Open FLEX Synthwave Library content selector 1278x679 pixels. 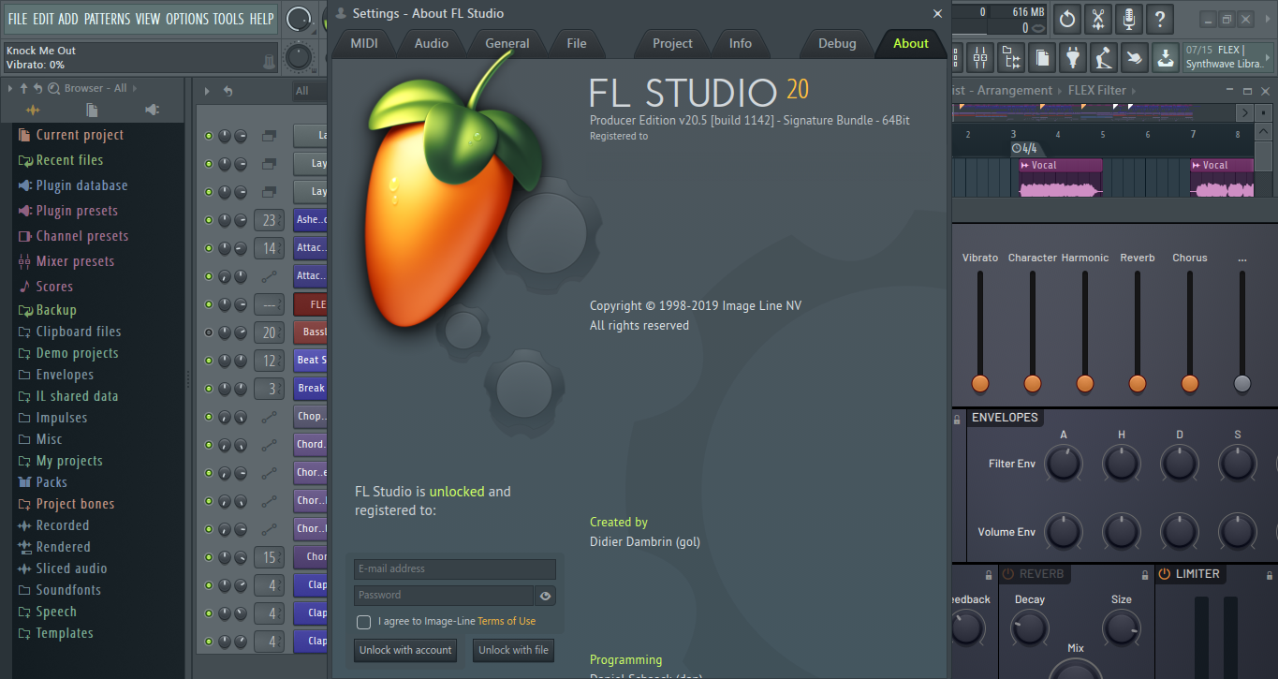click(x=1227, y=57)
